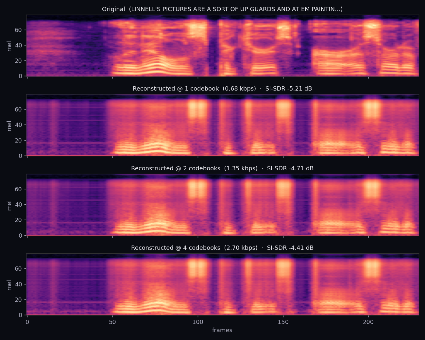
Task: Click the 'mel' label of the Original plot
Action: click(x=9, y=46)
